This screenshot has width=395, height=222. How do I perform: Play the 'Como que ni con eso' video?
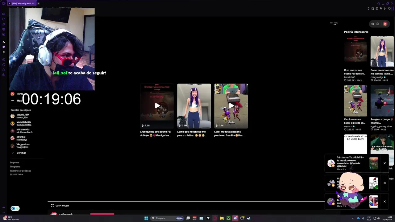(194, 106)
